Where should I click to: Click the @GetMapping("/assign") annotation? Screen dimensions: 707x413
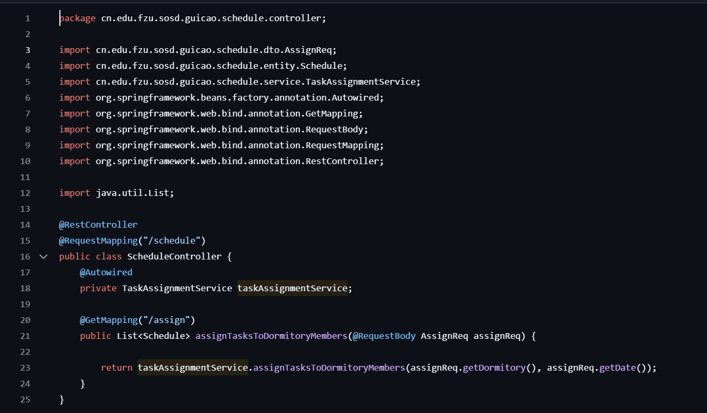point(138,320)
